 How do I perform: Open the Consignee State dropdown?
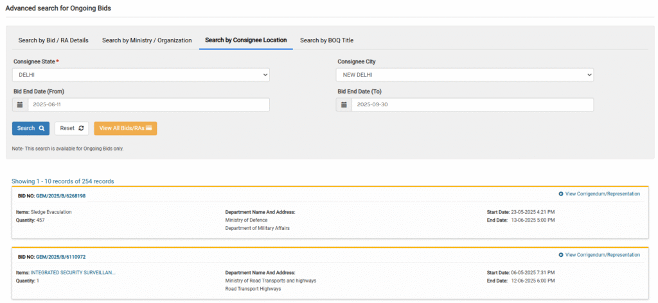141,75
